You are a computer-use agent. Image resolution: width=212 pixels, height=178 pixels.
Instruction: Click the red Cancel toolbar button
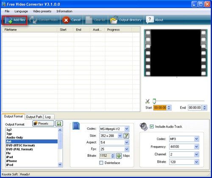point(72,20)
